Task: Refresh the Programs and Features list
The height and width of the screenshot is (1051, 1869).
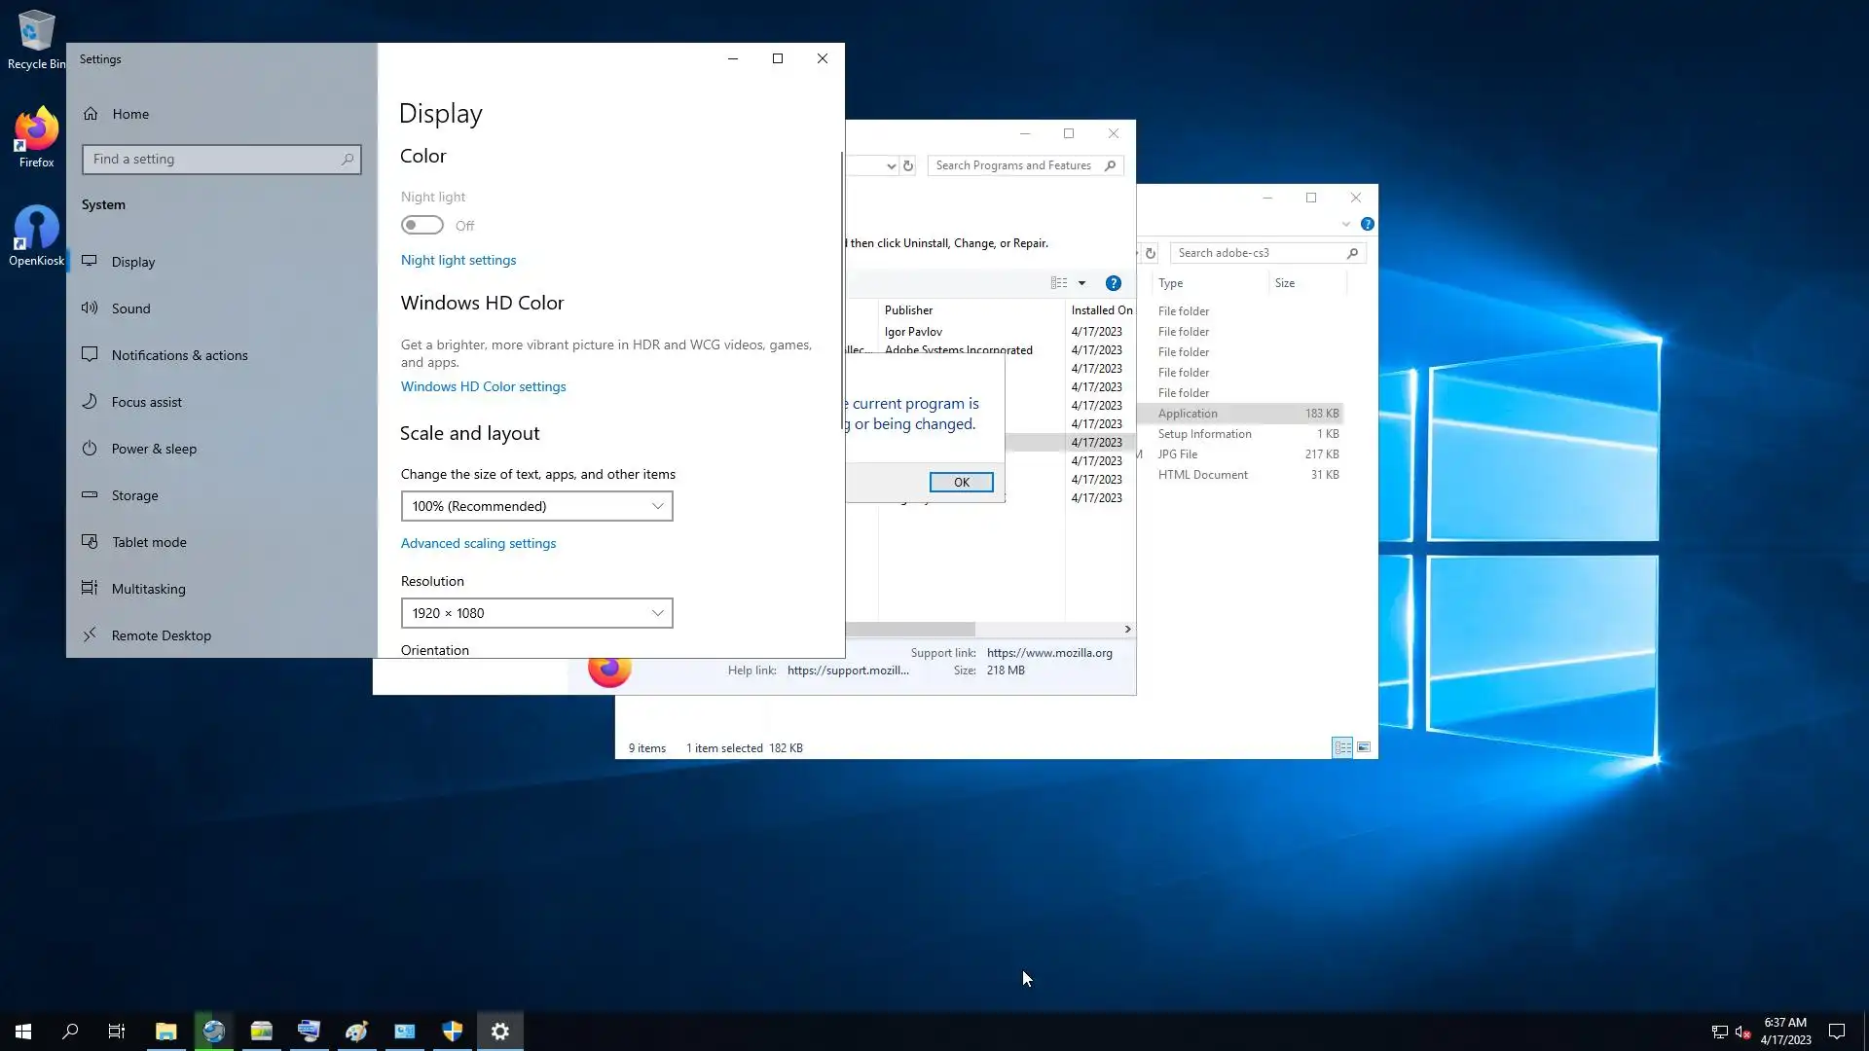Action: (908, 165)
